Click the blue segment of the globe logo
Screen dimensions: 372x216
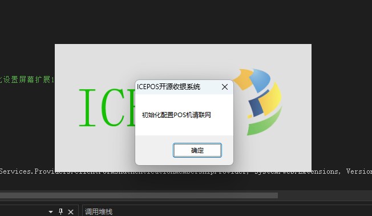pos(261,79)
